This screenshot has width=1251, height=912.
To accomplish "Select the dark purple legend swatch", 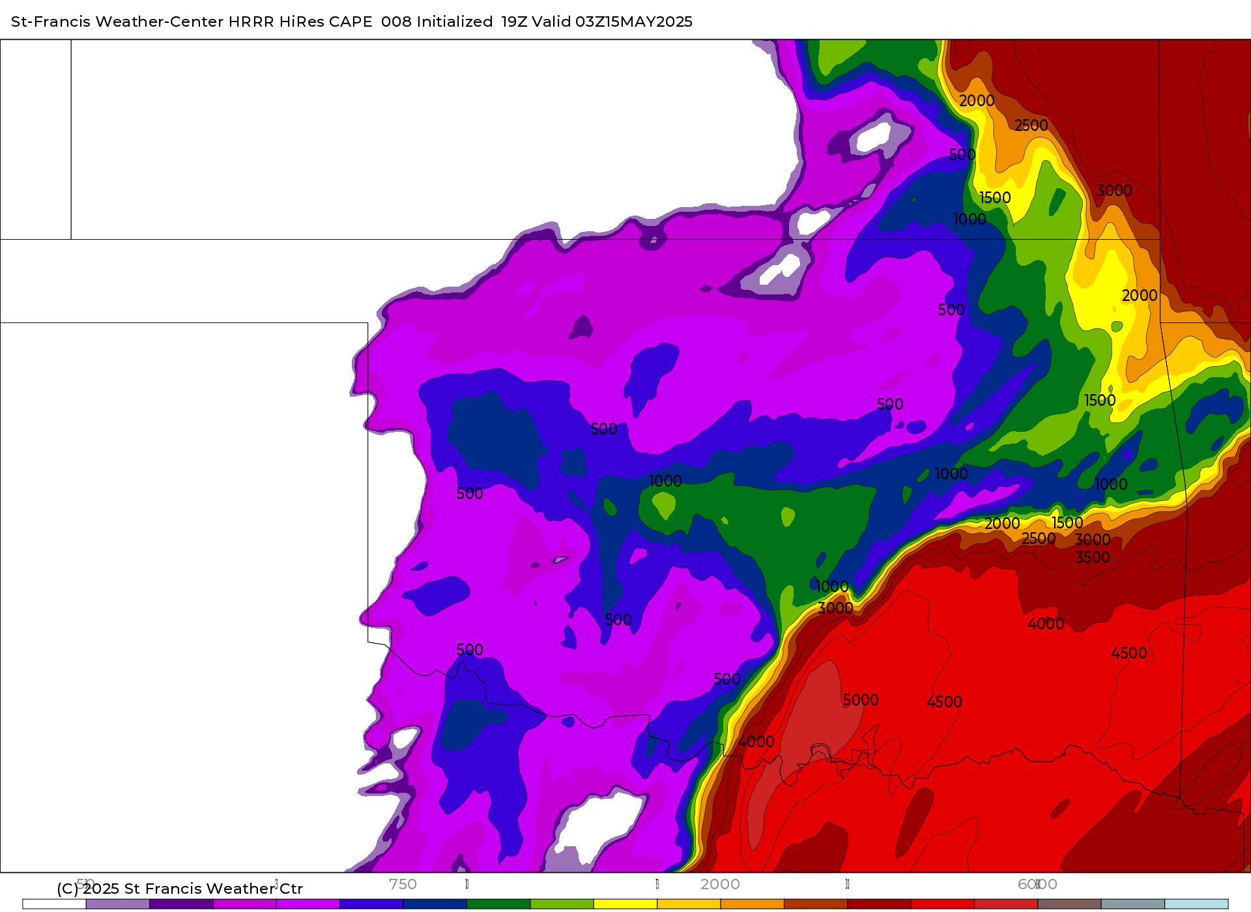I will (181, 904).
